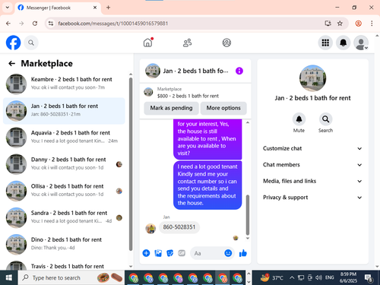
Task: Click More options button
Action: click(x=223, y=108)
